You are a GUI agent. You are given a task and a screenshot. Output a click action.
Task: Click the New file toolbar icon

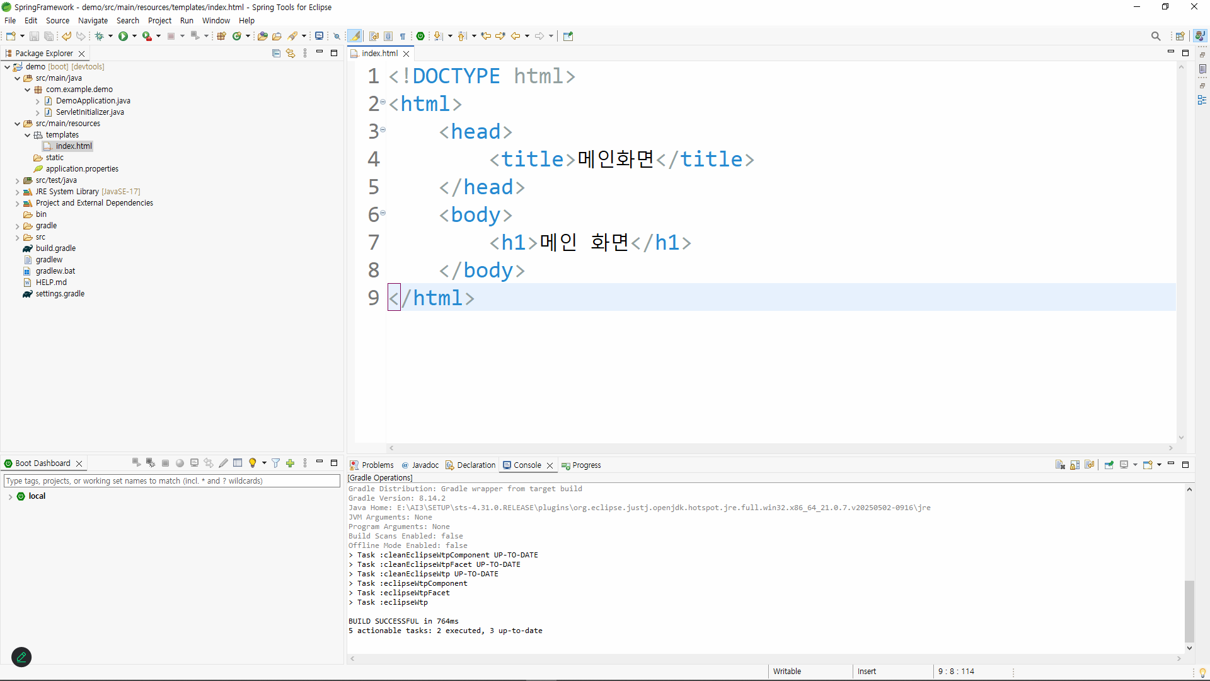pyautogui.click(x=10, y=36)
